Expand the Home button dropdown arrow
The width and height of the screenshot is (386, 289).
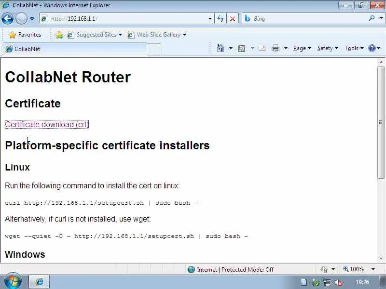[x=231, y=48]
